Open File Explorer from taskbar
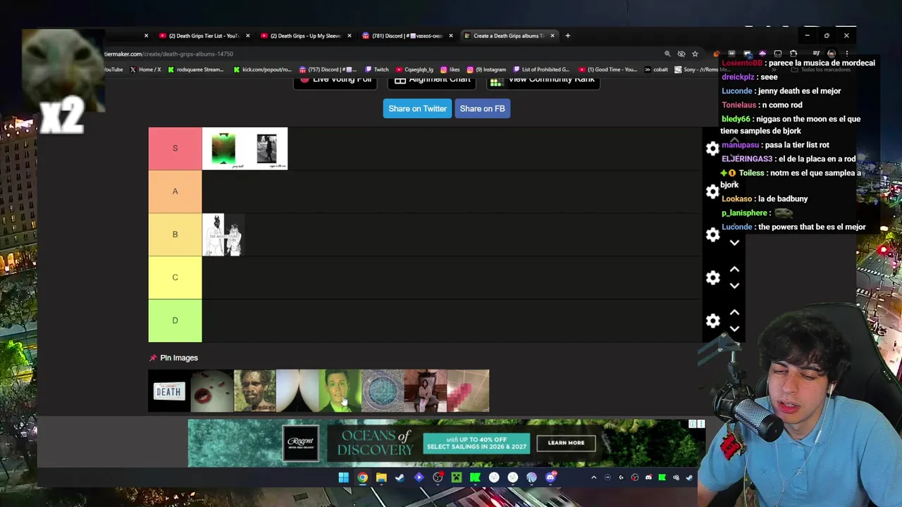 click(x=381, y=477)
